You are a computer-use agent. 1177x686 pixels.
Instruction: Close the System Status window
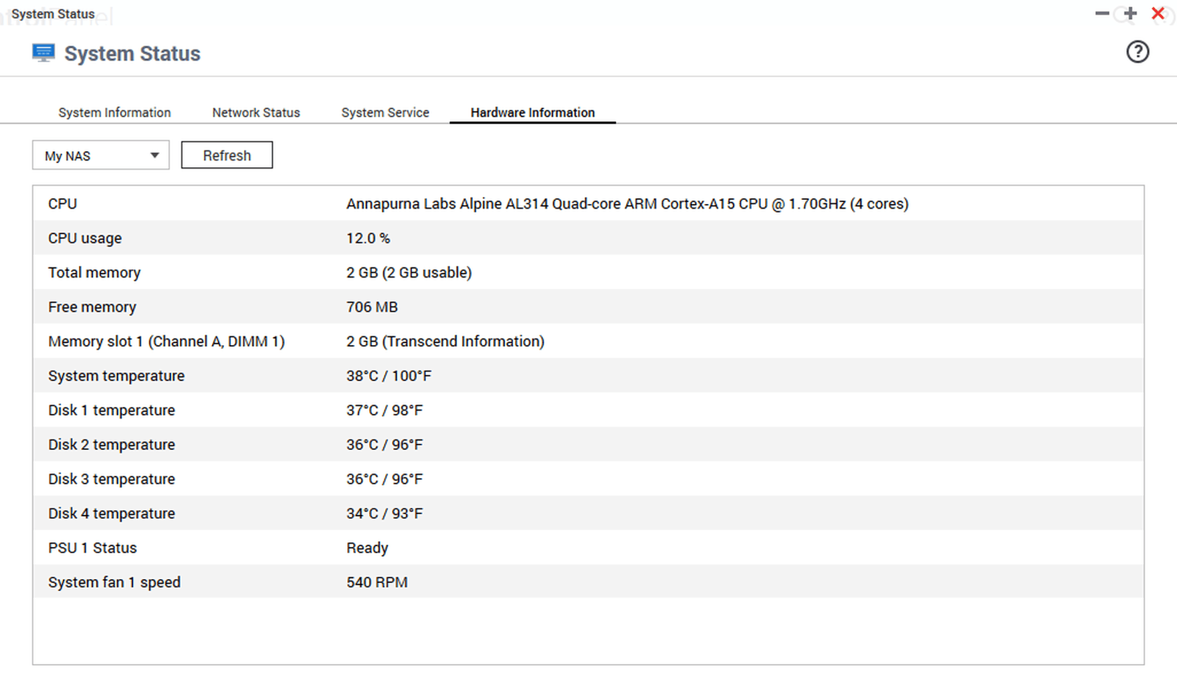pyautogui.click(x=1158, y=13)
